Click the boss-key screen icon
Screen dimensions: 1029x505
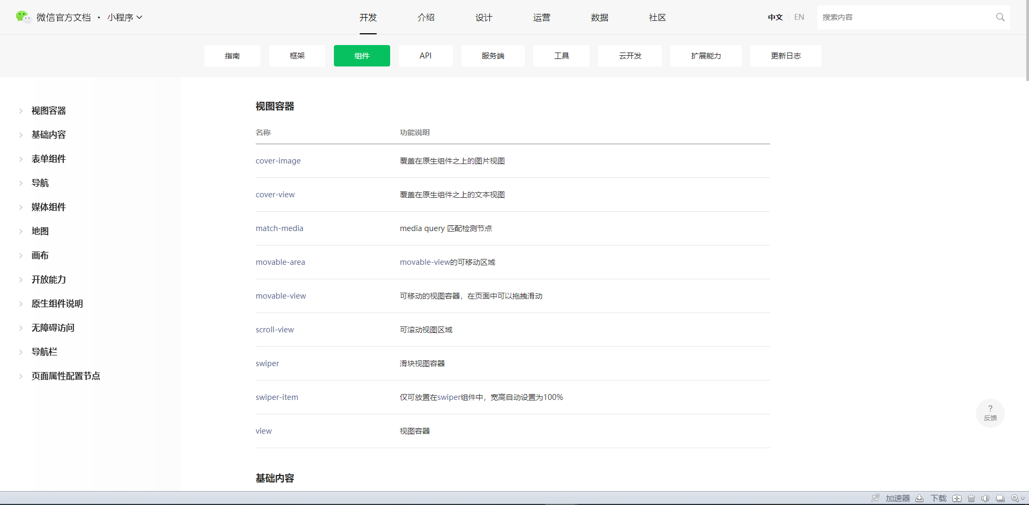1001,498
